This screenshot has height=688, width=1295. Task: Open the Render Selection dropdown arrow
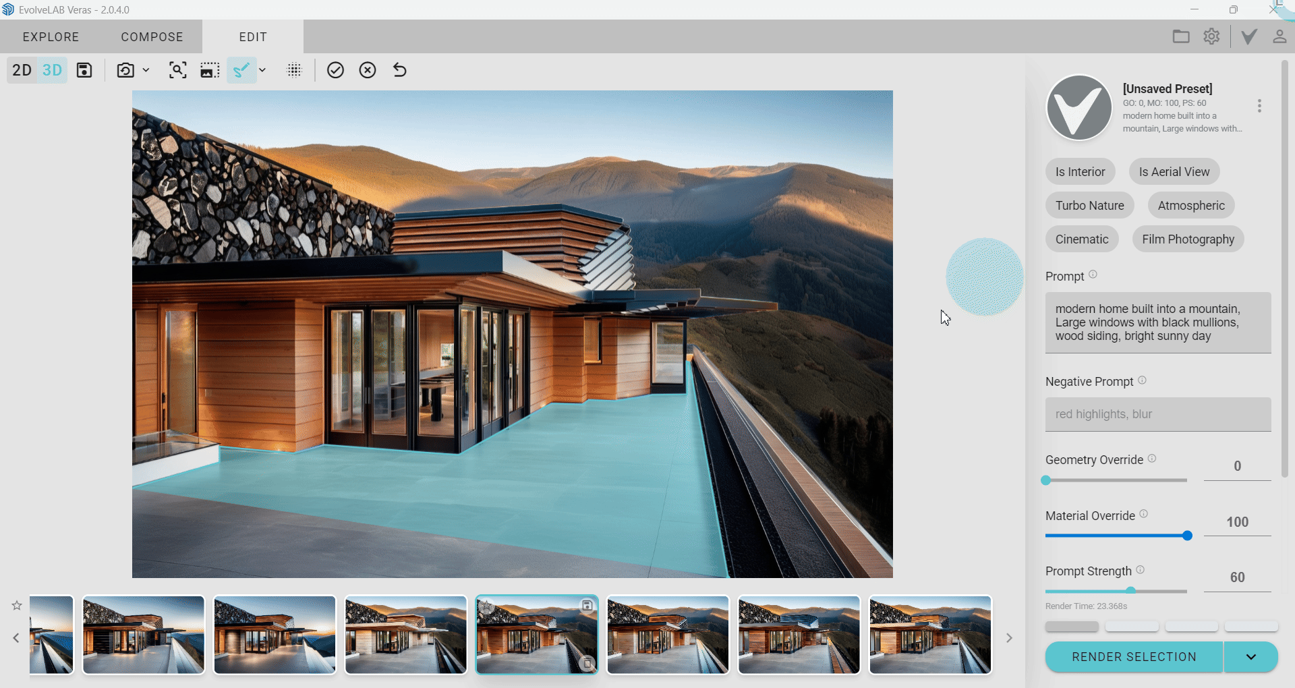tap(1251, 657)
